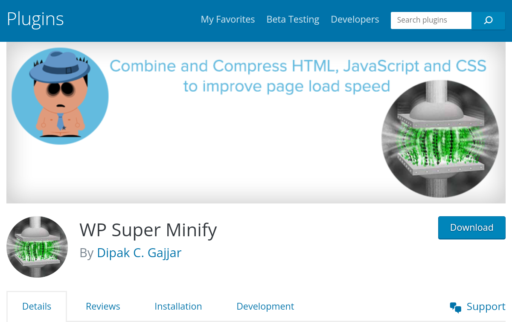Go to Plugins home heading
Viewport: 512px width, 322px height.
pos(35,19)
